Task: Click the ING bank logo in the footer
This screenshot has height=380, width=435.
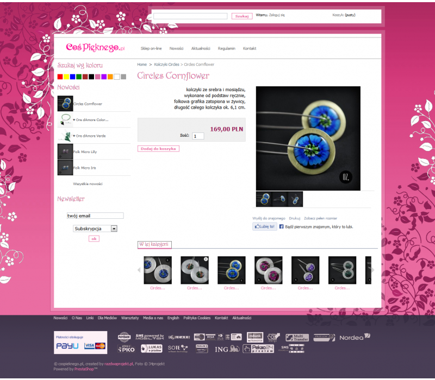Action: coord(227,349)
